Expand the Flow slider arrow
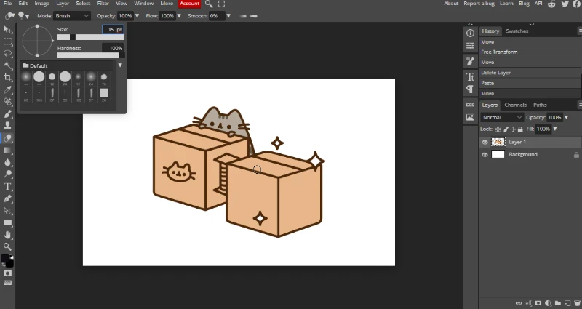This screenshot has height=309, width=582. point(179,16)
